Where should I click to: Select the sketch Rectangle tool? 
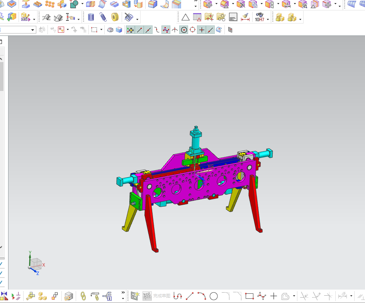[249, 296]
